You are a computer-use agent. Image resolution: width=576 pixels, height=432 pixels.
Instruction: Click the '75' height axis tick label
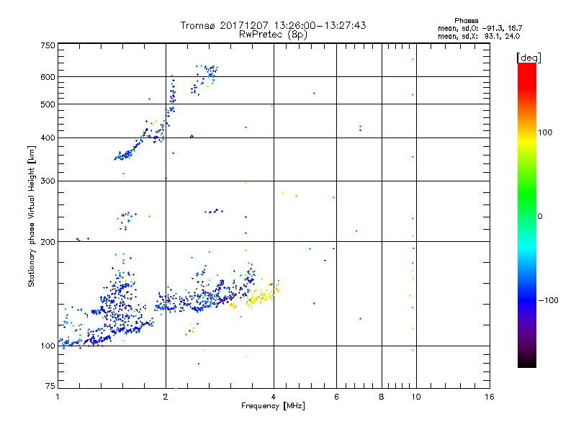[x=50, y=386]
